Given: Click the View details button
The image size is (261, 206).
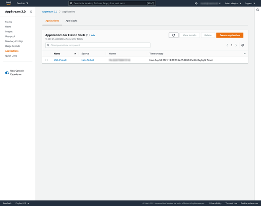Looking at the screenshot, I should click(189, 35).
